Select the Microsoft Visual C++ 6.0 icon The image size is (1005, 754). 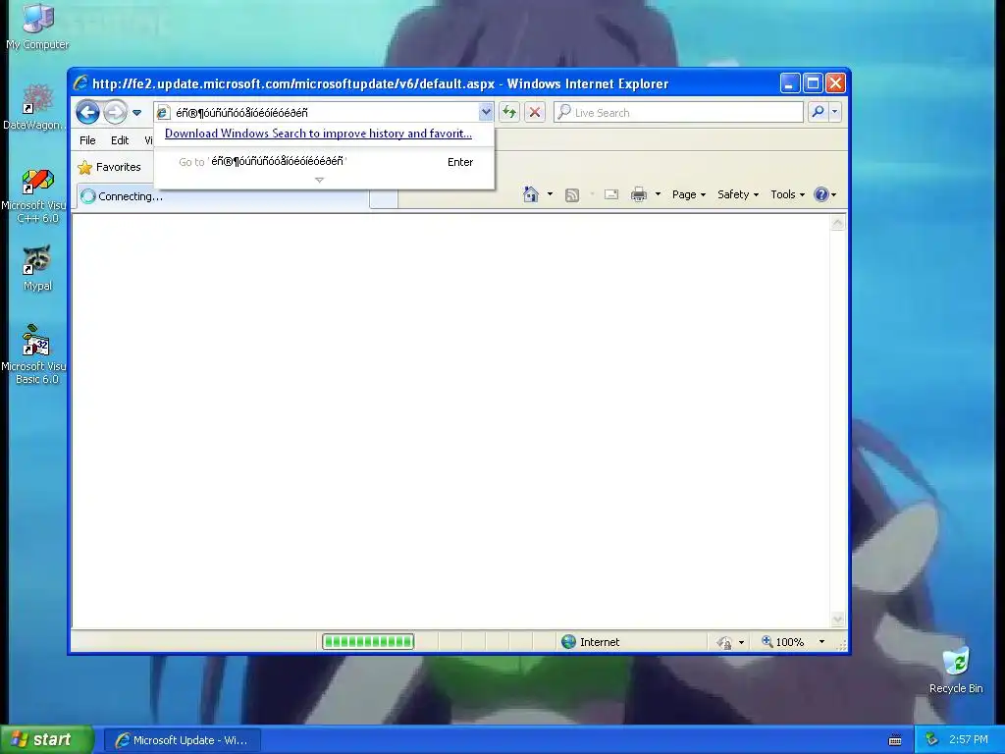[36, 195]
